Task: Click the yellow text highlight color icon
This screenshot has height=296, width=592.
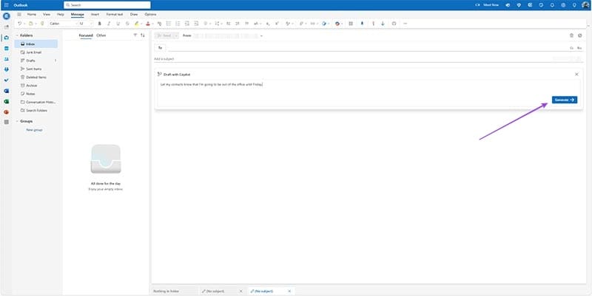Action: [137, 24]
